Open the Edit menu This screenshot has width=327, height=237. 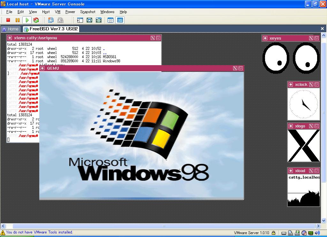pyautogui.click(x=20, y=12)
